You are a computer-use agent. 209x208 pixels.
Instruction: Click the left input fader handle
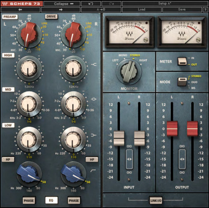tap(119, 138)
